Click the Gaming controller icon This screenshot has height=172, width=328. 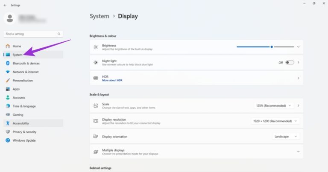coord(8,115)
